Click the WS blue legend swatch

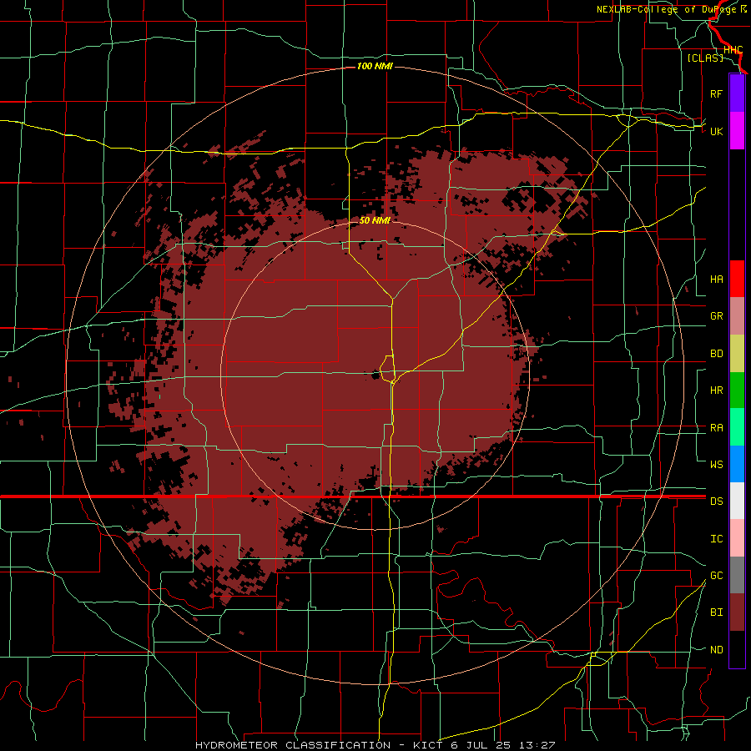[x=737, y=464]
